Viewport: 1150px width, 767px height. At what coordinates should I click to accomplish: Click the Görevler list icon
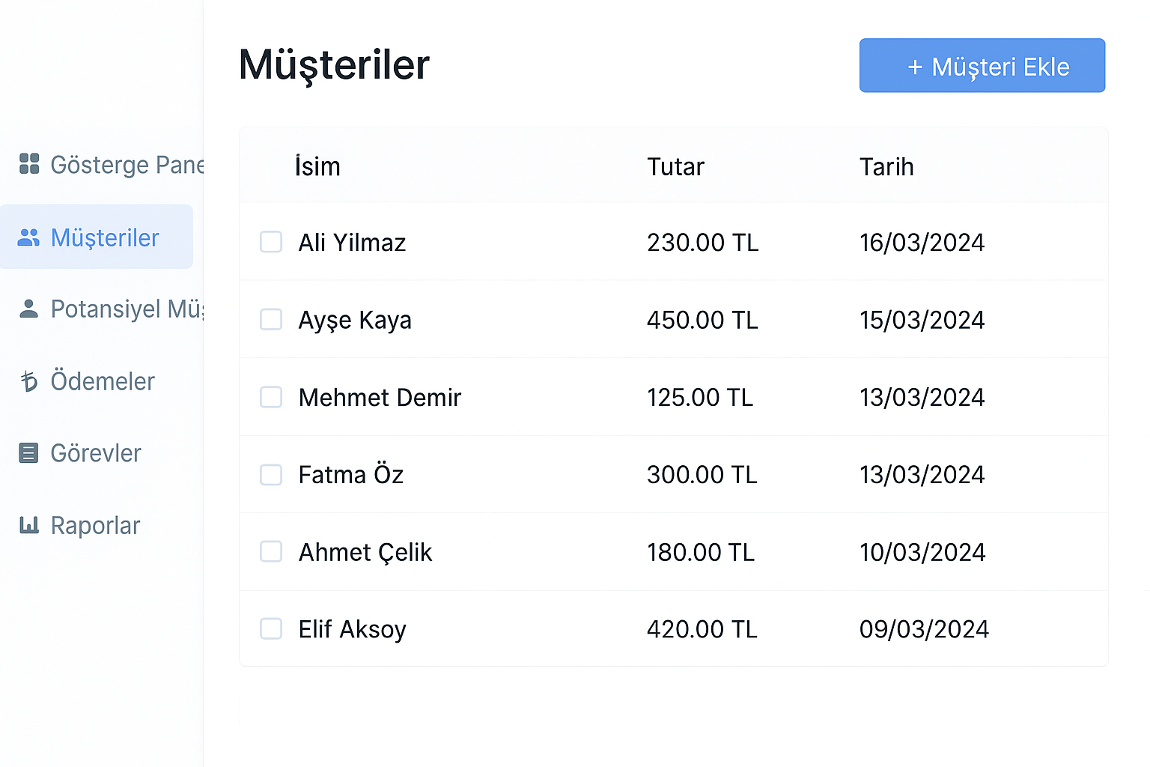28,453
